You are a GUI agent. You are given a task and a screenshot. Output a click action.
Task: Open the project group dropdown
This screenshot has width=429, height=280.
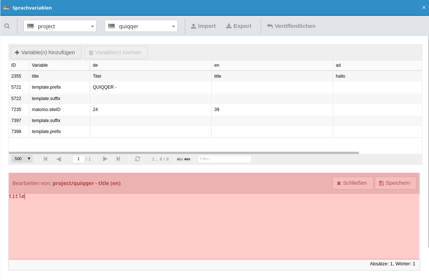pos(60,26)
